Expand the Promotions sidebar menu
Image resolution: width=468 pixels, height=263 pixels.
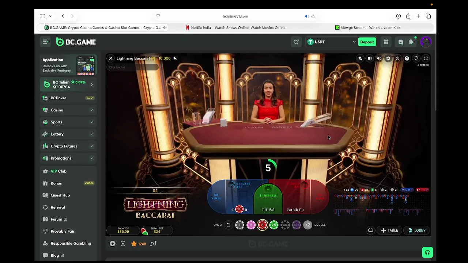(68, 158)
